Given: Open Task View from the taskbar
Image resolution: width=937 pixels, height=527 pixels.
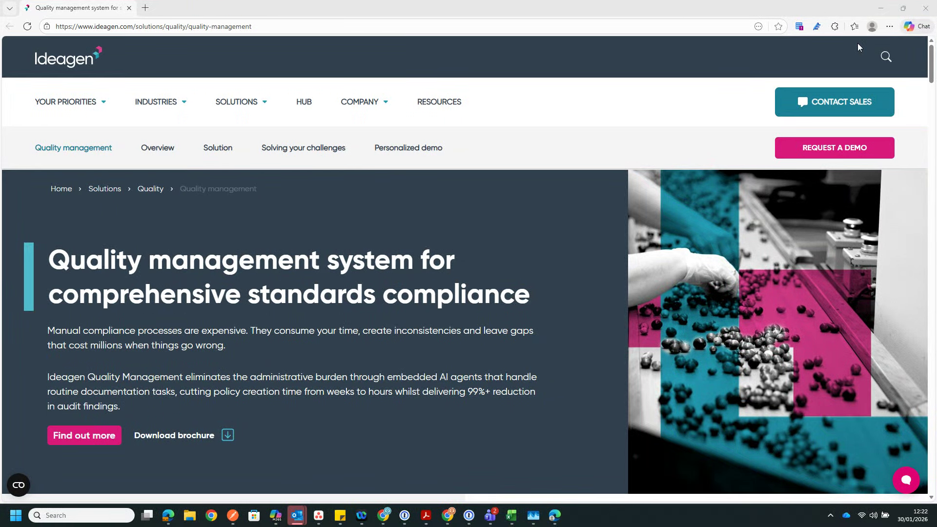Looking at the screenshot, I should [147, 515].
